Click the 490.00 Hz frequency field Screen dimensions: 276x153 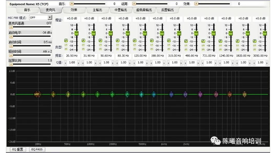pyautogui.click(x=192, y=56)
